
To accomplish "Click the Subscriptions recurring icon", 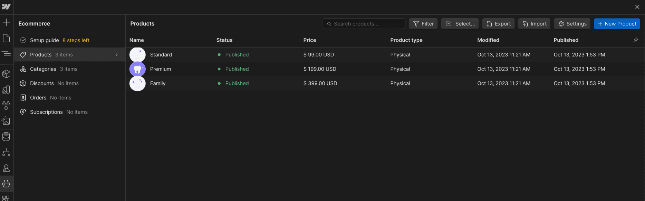I will [23, 112].
